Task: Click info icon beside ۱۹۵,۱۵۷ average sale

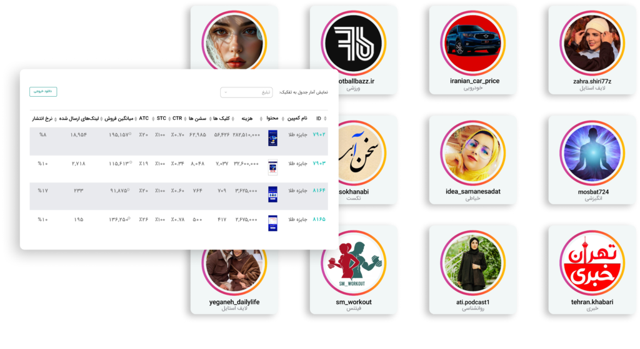Action: click(x=130, y=134)
